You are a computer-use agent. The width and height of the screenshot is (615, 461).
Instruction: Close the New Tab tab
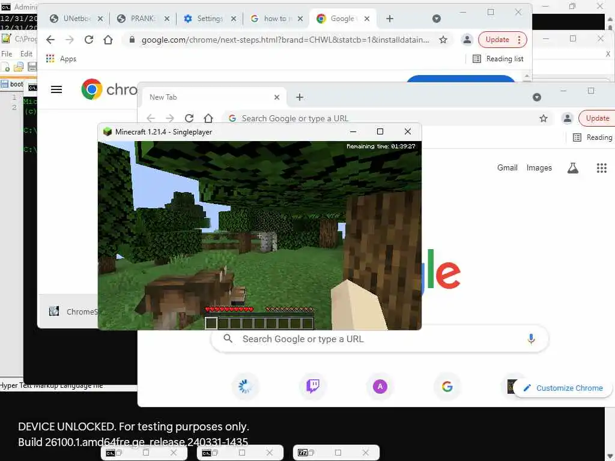[x=277, y=97]
